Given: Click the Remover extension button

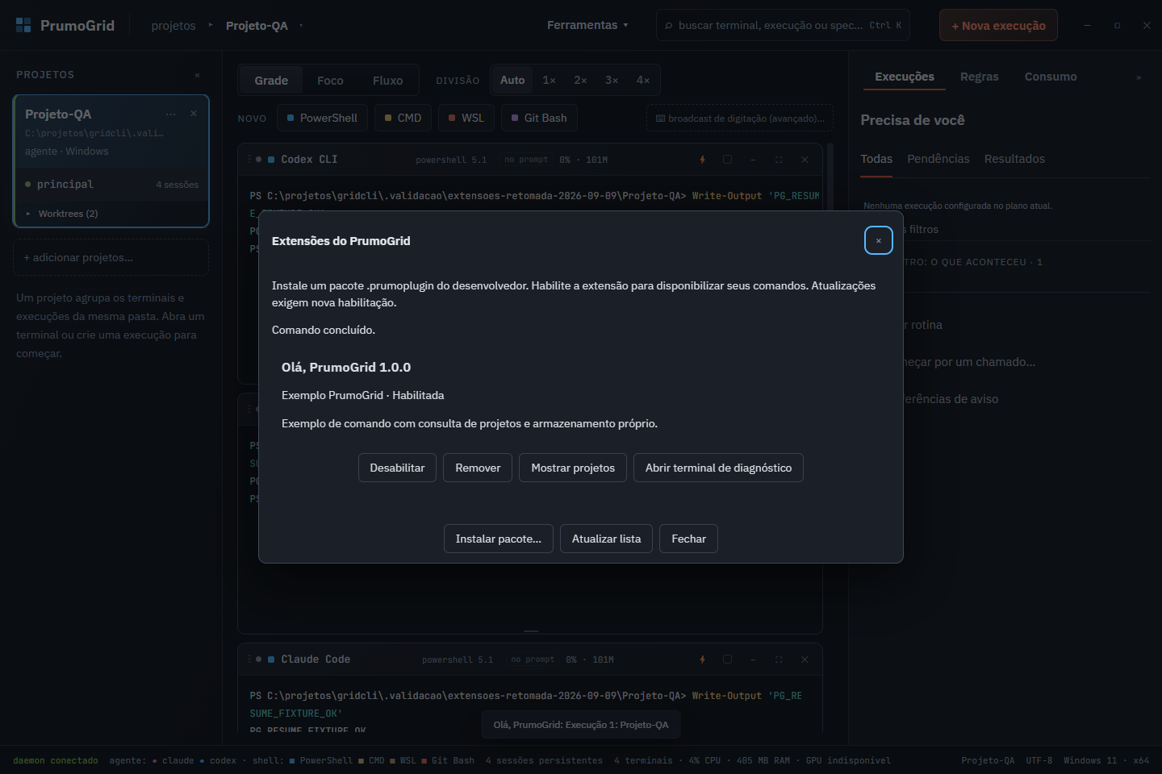Looking at the screenshot, I should [x=478, y=468].
